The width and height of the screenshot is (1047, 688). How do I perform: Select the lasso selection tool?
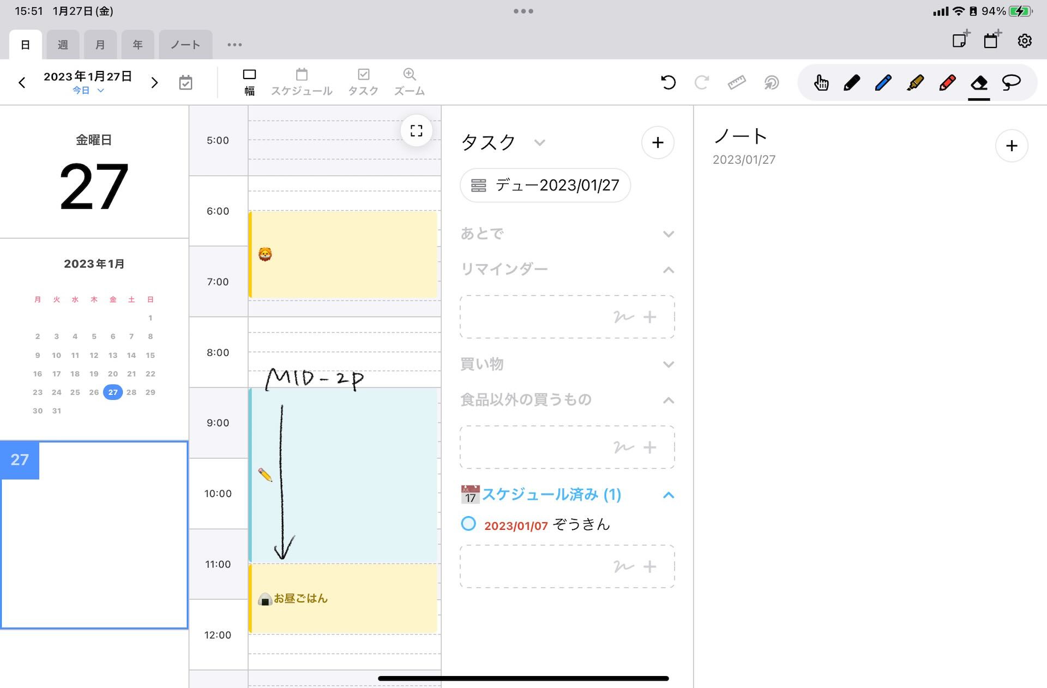coord(1012,82)
